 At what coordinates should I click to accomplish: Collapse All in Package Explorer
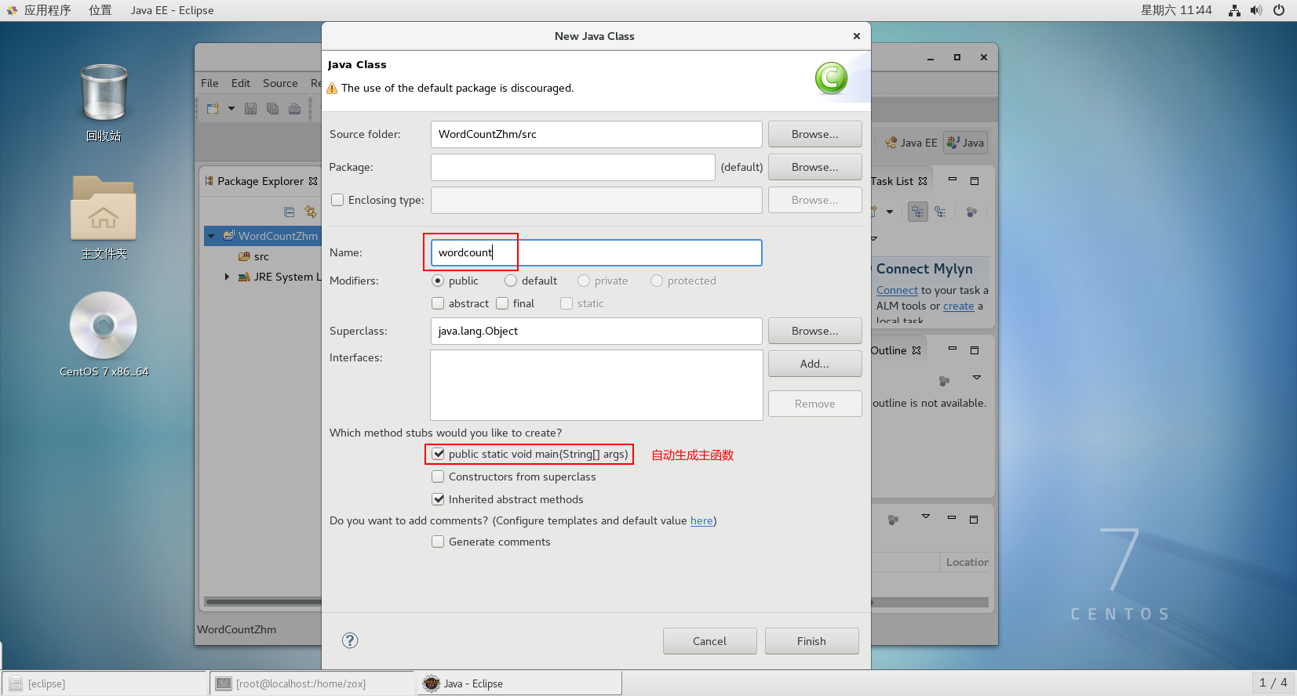[x=289, y=212]
